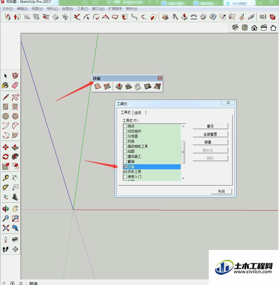Pick the Offset tool

tap(15, 166)
